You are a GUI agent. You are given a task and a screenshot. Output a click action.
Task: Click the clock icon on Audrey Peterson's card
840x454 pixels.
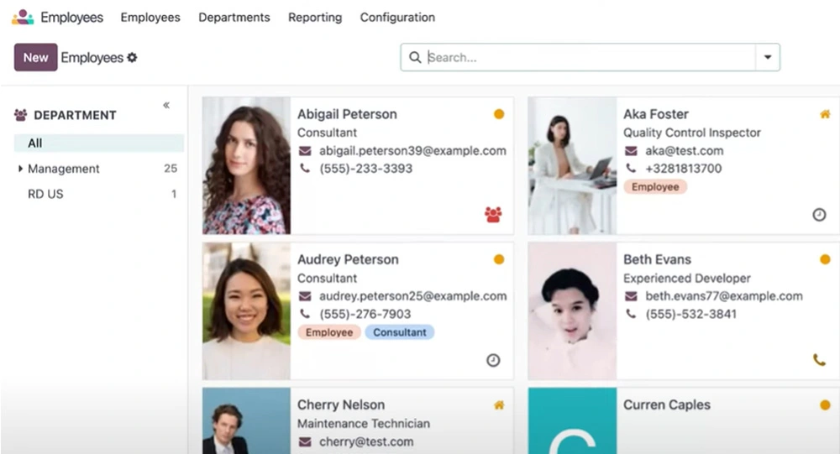click(493, 360)
